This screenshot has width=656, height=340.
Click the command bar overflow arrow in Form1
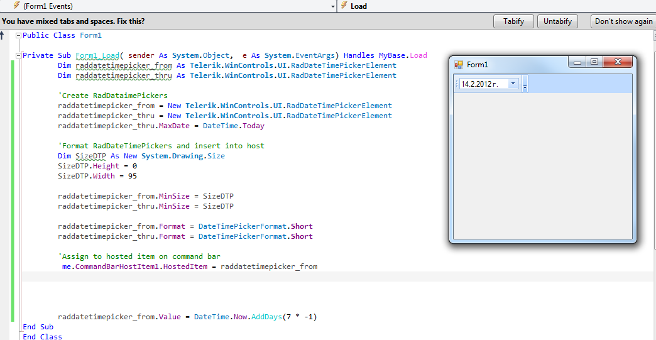click(x=525, y=84)
